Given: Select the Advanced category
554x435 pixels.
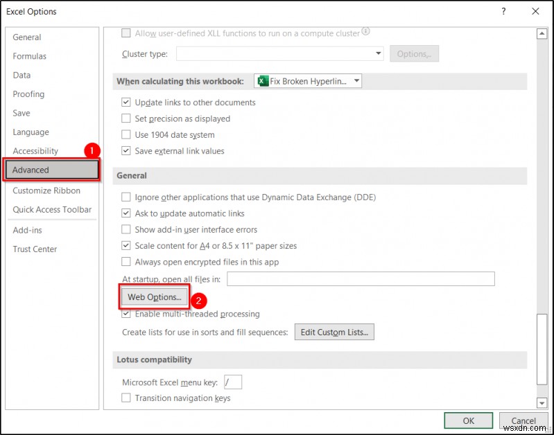Looking at the screenshot, I should 52,170.
